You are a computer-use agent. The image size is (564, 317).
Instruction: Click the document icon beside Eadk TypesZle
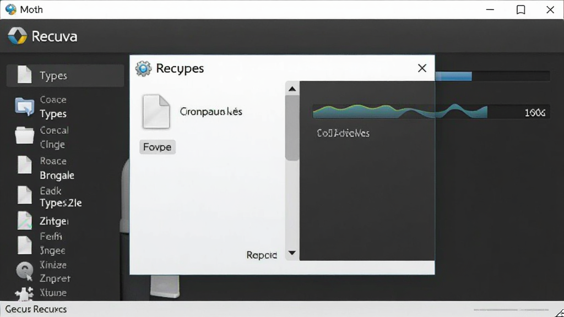pos(24,195)
